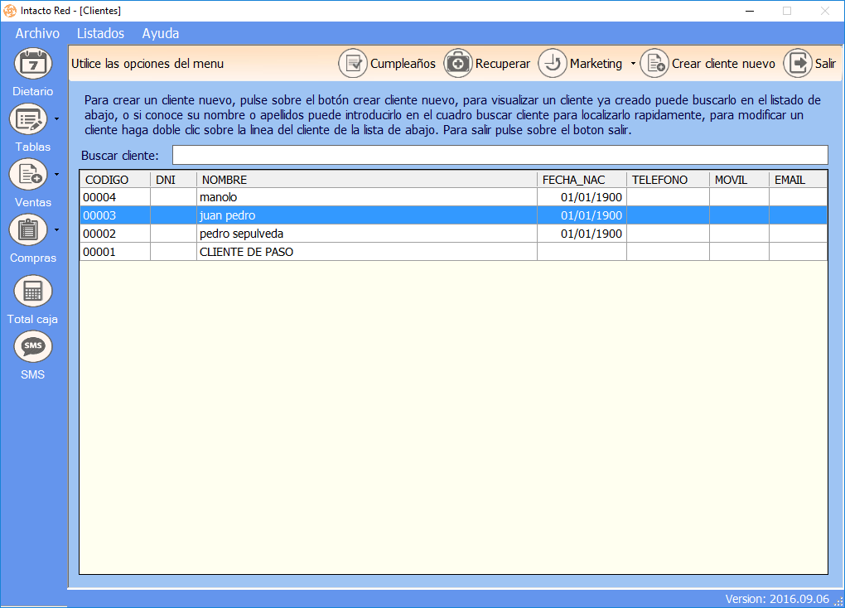The width and height of the screenshot is (845, 608).
Task: Select client row named manolo
Action: pyautogui.click(x=453, y=197)
